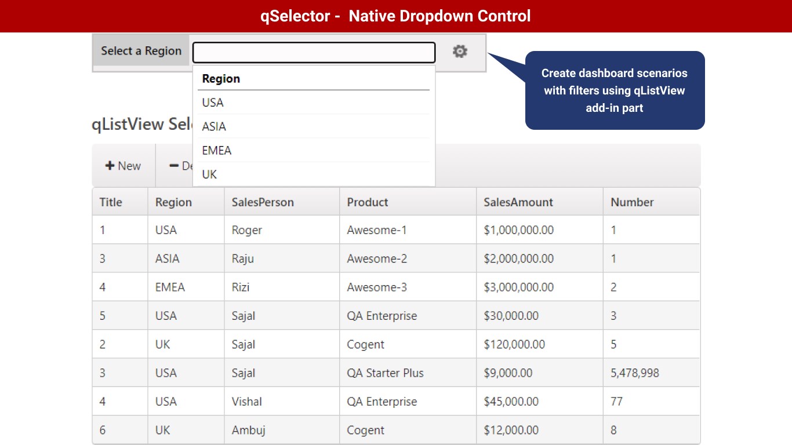The width and height of the screenshot is (792, 445).
Task: Select UK in the Region dropdown
Action: point(209,174)
